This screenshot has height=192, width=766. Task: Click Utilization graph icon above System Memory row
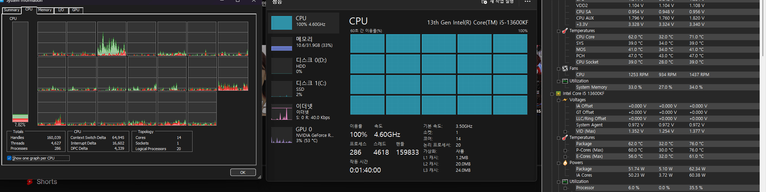coord(565,81)
